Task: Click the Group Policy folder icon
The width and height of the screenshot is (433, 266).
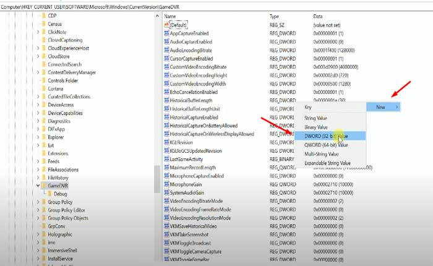Action: tap(44, 202)
